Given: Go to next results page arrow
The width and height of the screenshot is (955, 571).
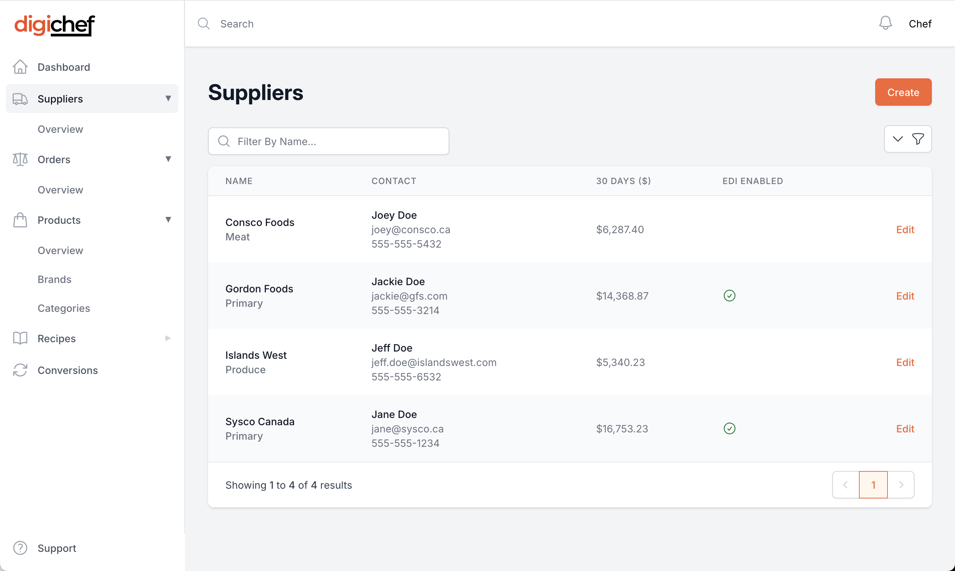Looking at the screenshot, I should [x=901, y=485].
